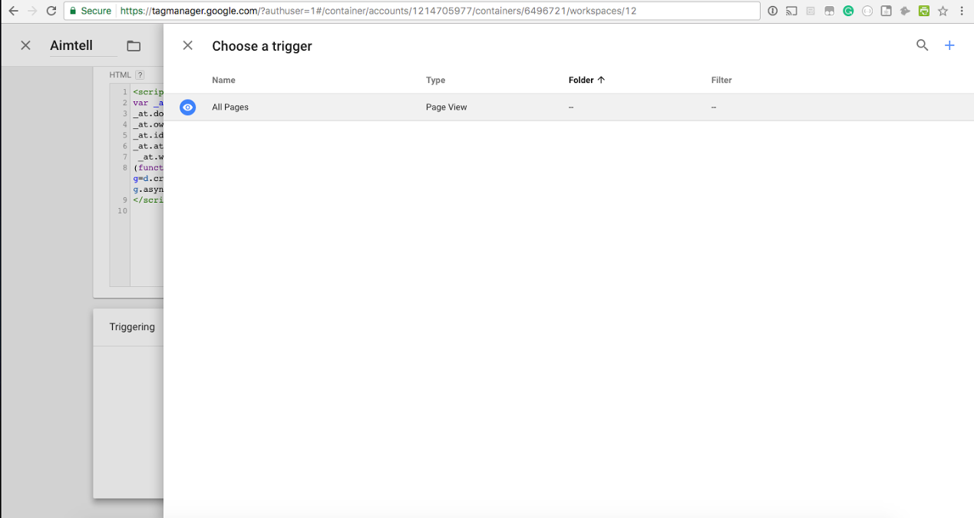Go back to previous browser page
This screenshot has height=518, width=974.
(13, 12)
